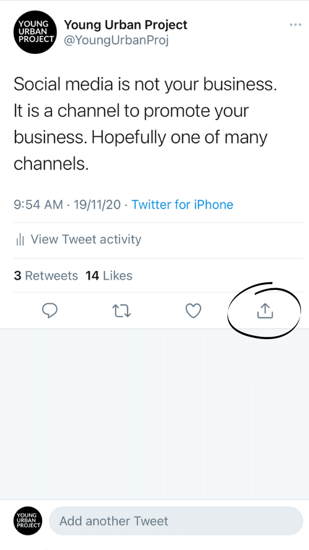Open the Young Urban Project avatar at top
This screenshot has width=309, height=550.
[x=35, y=32]
